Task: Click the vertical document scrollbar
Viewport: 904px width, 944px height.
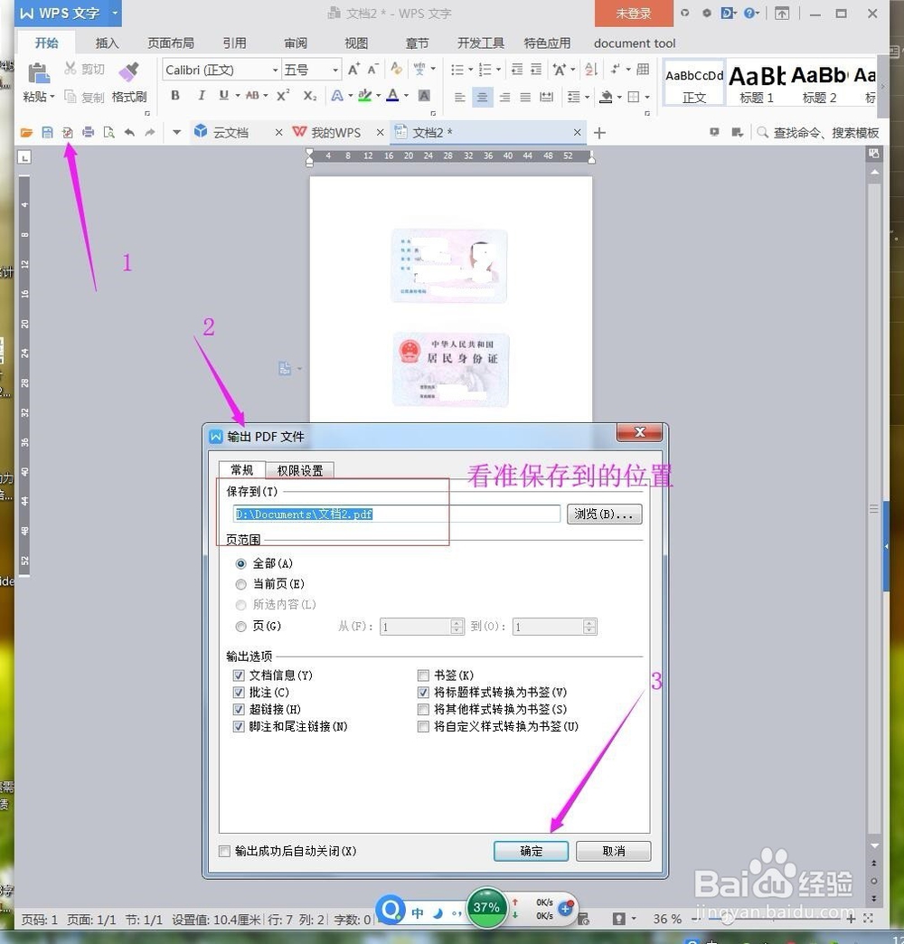Action: [x=874, y=509]
